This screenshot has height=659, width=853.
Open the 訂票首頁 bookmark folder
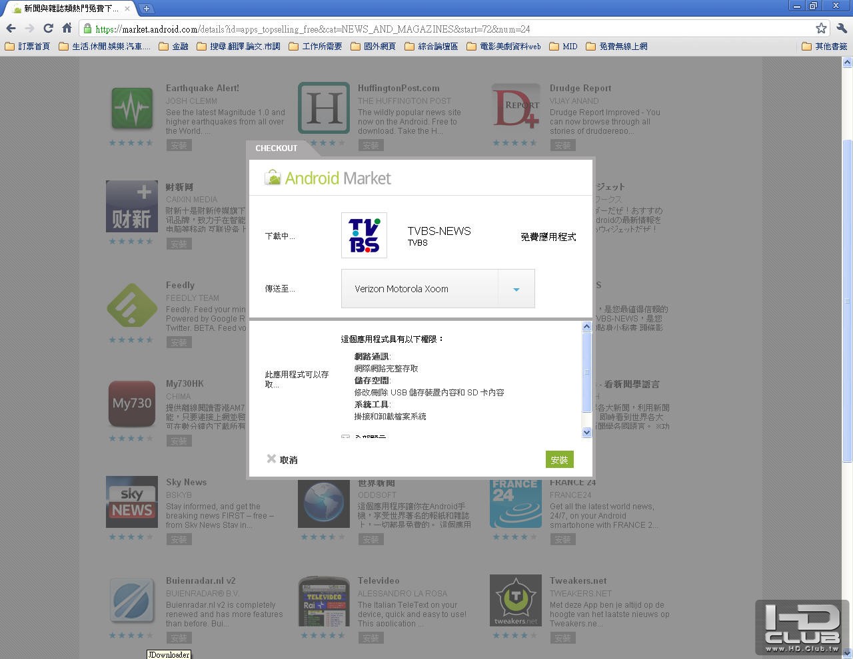click(x=27, y=47)
